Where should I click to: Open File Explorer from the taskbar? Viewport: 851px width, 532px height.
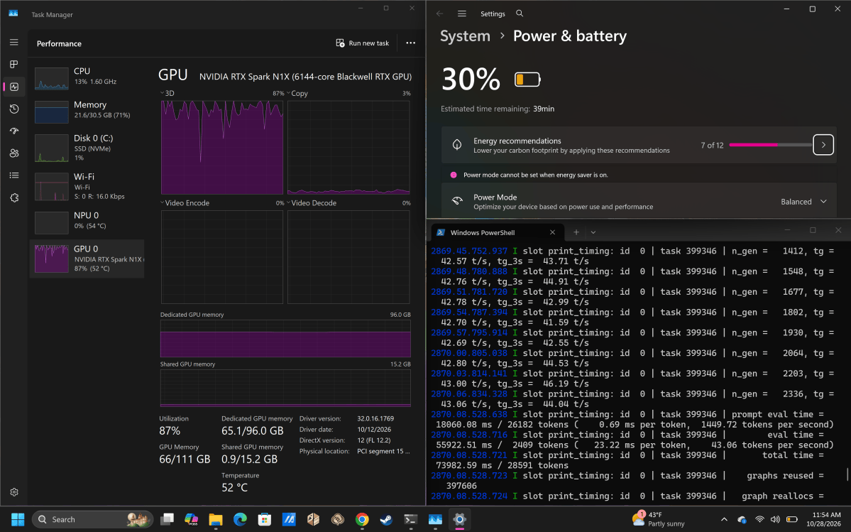[216, 519]
